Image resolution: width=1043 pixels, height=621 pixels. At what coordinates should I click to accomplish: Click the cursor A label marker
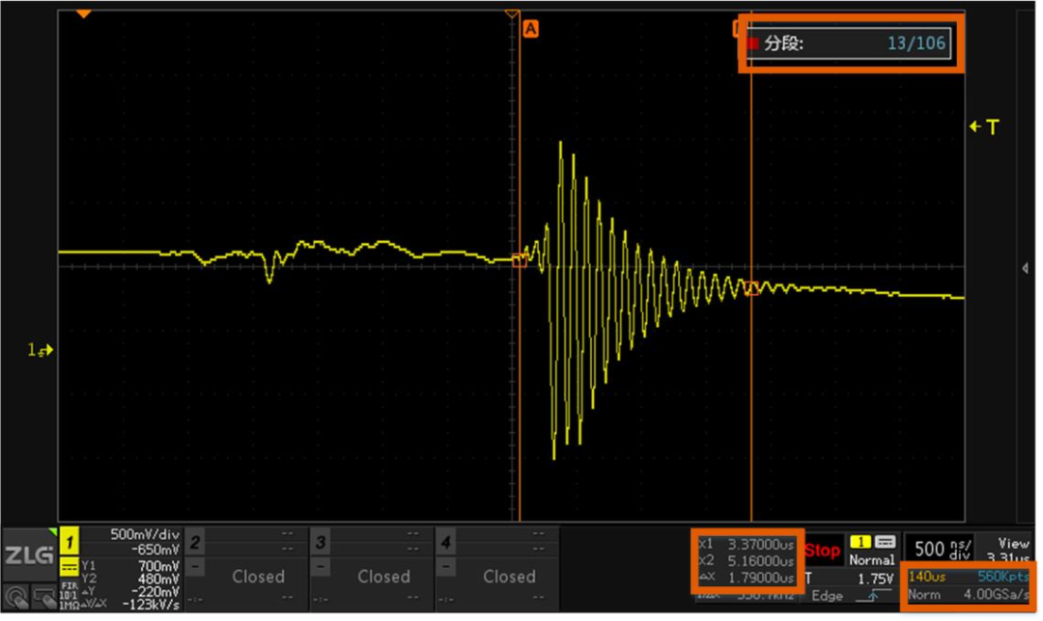click(530, 29)
